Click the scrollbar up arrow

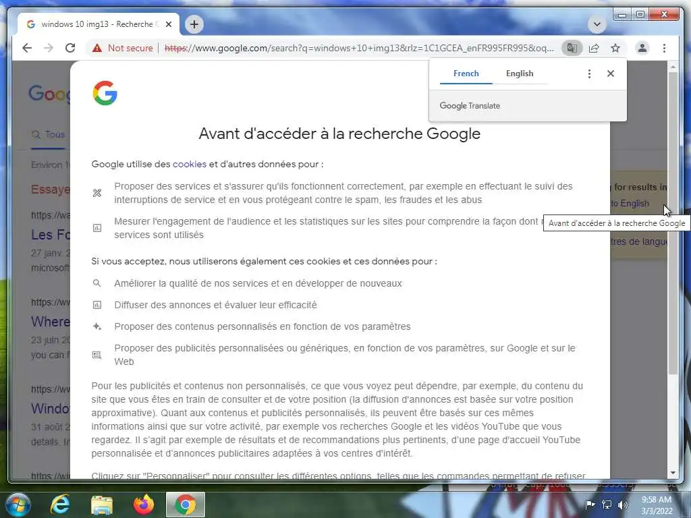click(x=673, y=67)
